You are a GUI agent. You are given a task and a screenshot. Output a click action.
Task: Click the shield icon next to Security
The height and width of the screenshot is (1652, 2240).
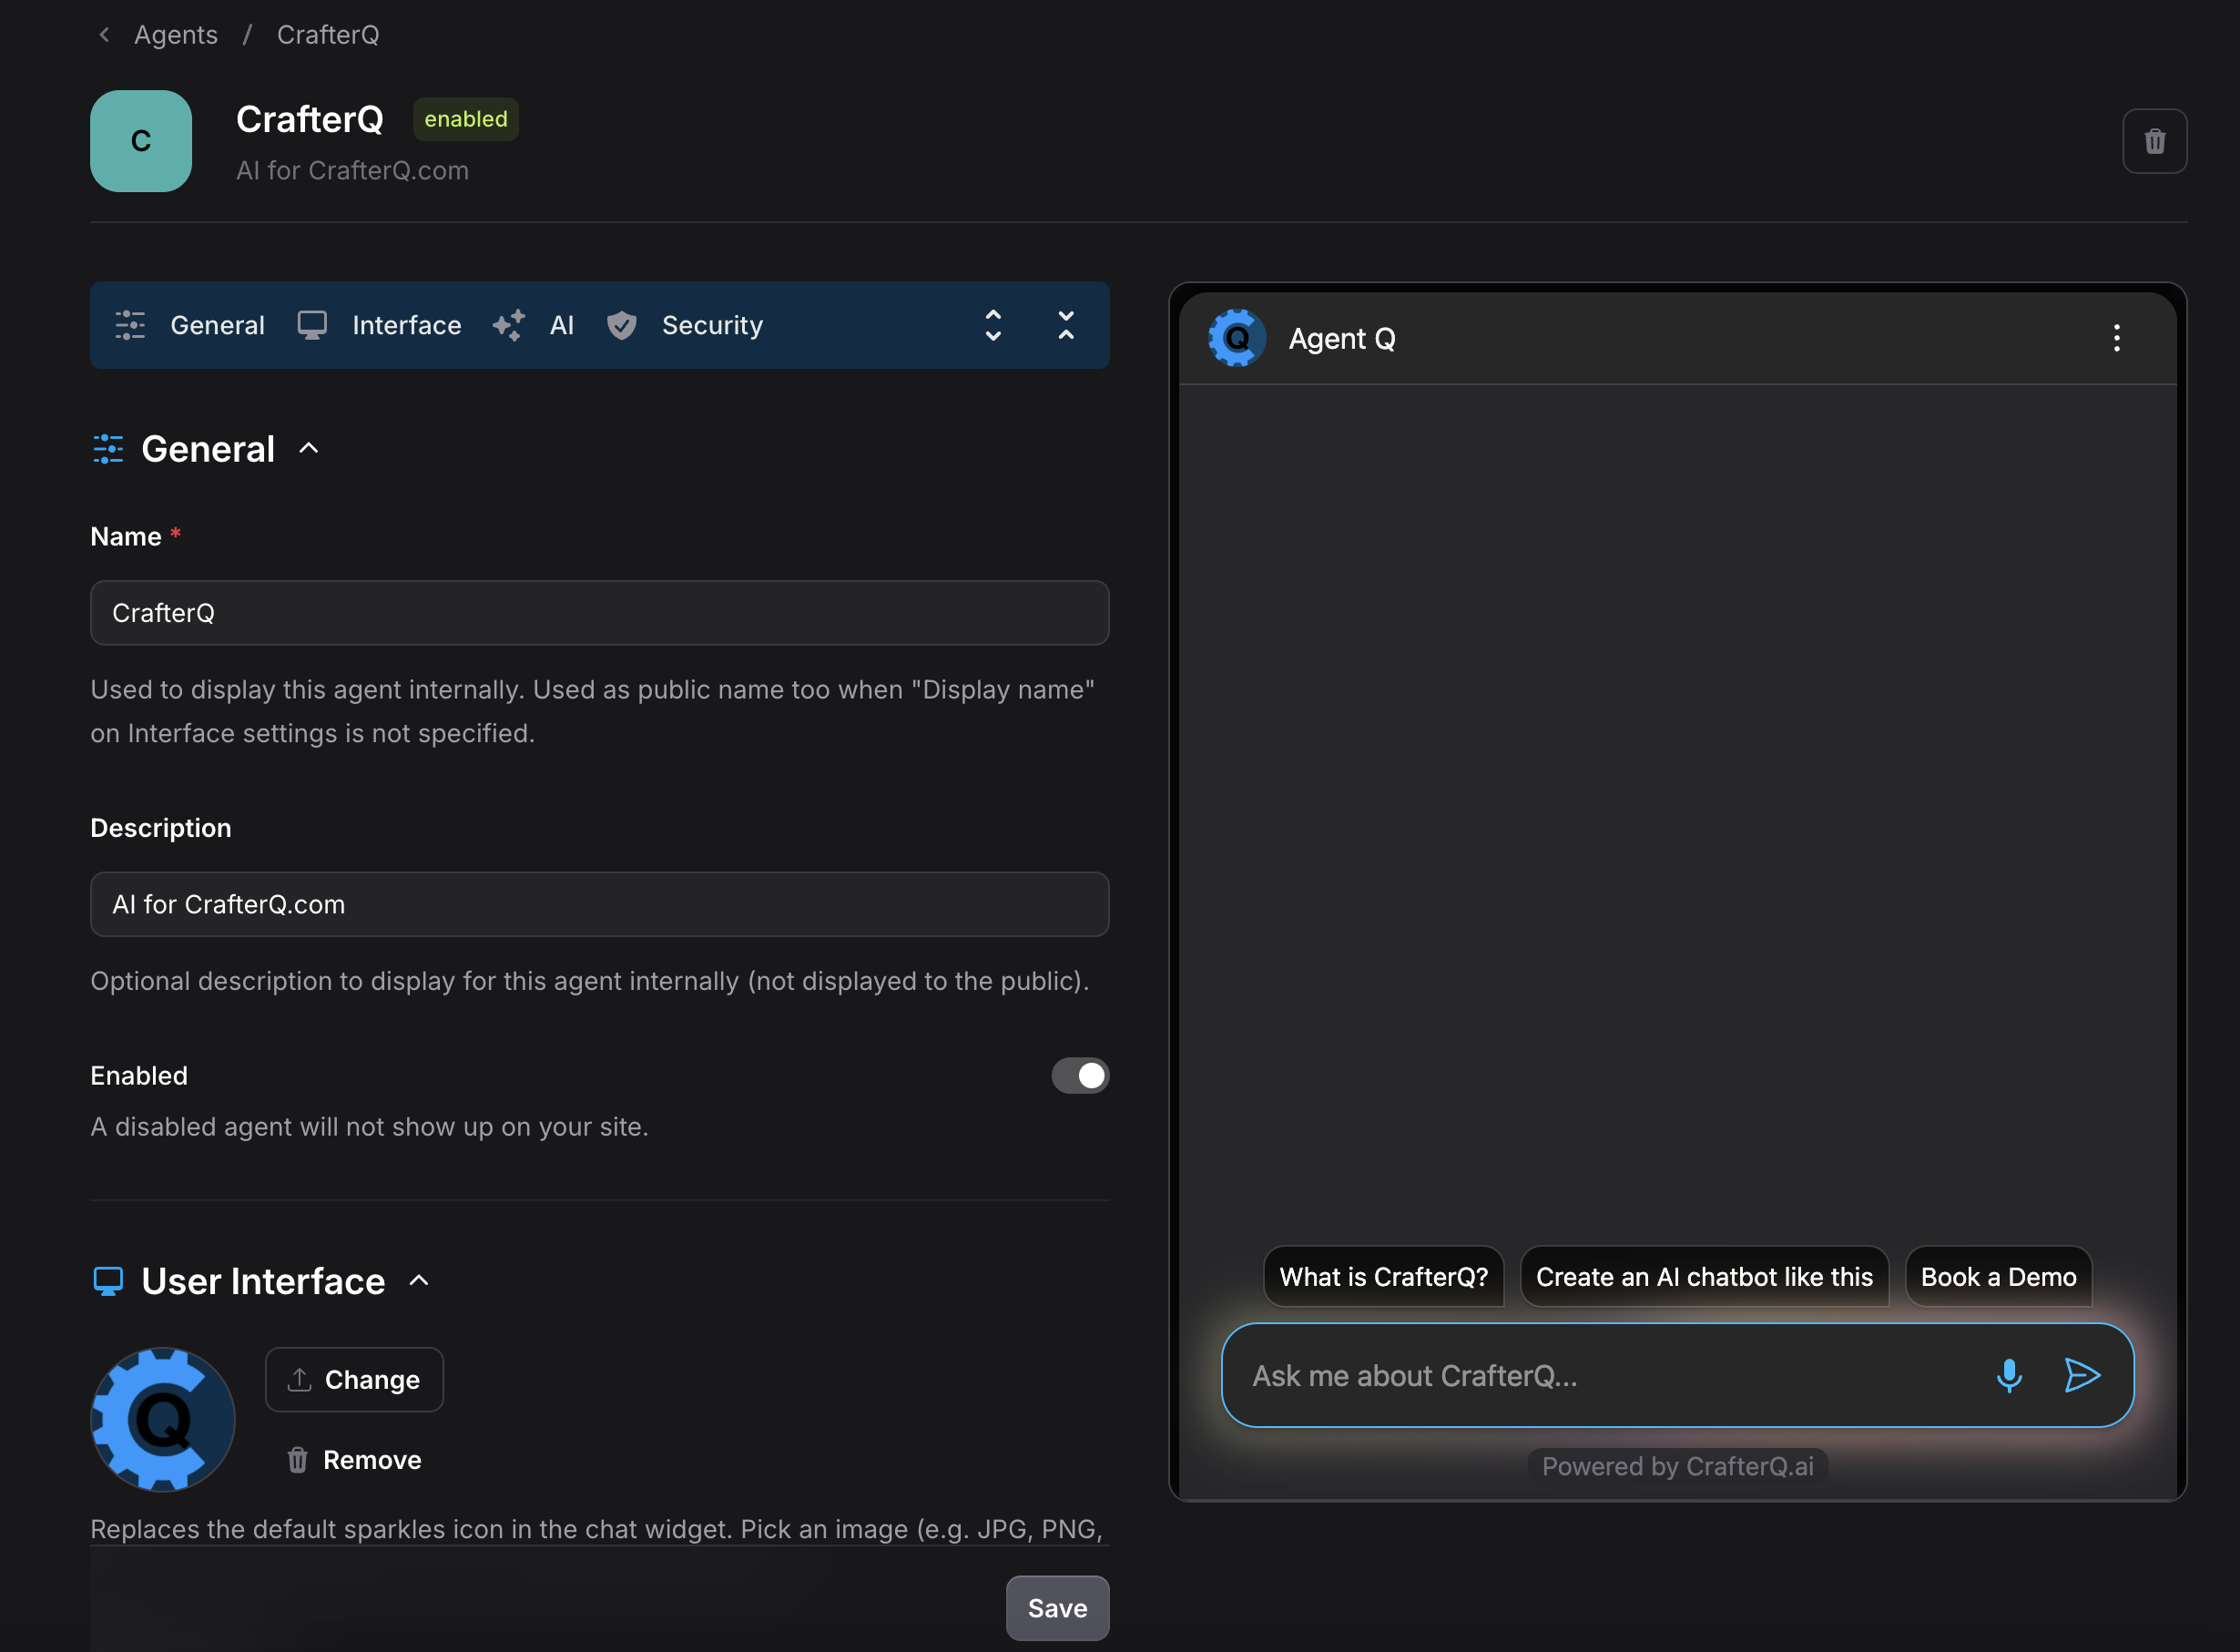pyautogui.click(x=622, y=325)
